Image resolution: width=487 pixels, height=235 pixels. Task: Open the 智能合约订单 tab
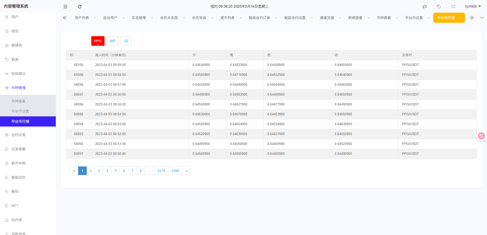[259, 18]
